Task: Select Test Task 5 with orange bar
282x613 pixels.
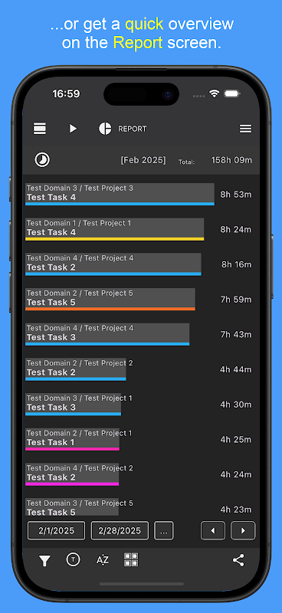Action: pyautogui.click(x=110, y=300)
